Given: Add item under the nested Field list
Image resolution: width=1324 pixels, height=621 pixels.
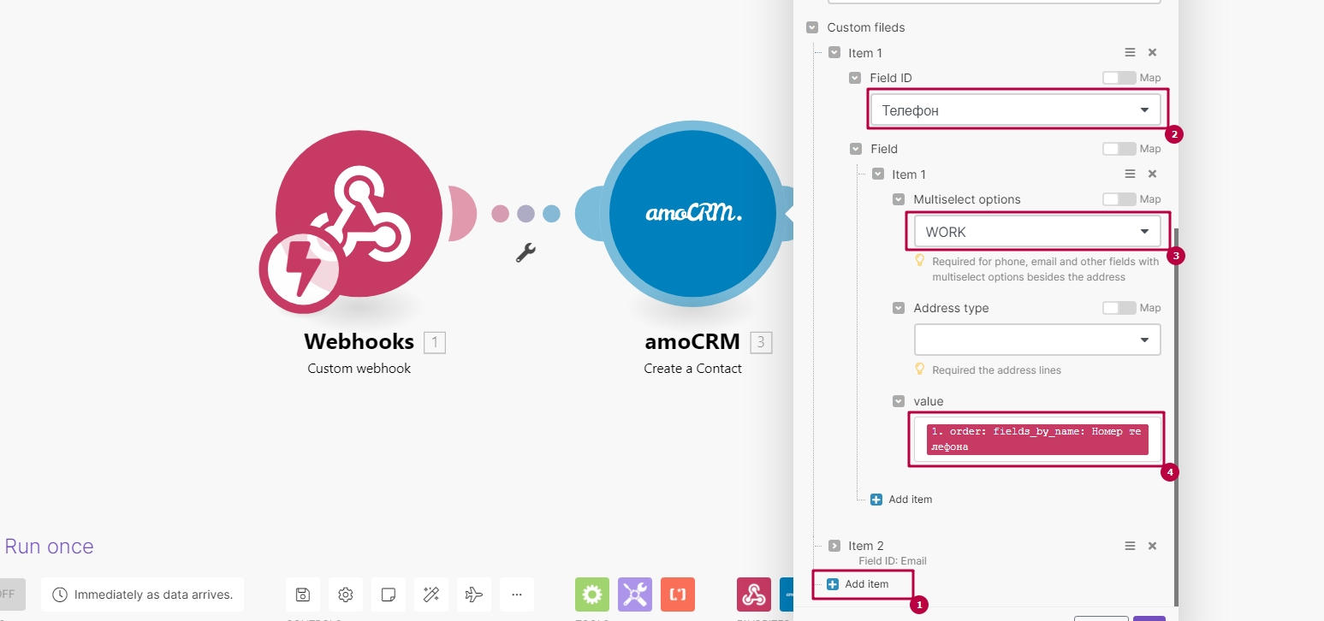Looking at the screenshot, I should tap(901, 500).
